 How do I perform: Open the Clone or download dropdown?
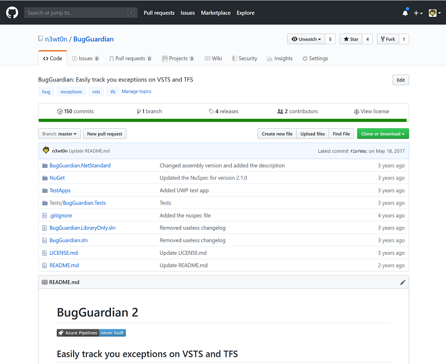[383, 134]
